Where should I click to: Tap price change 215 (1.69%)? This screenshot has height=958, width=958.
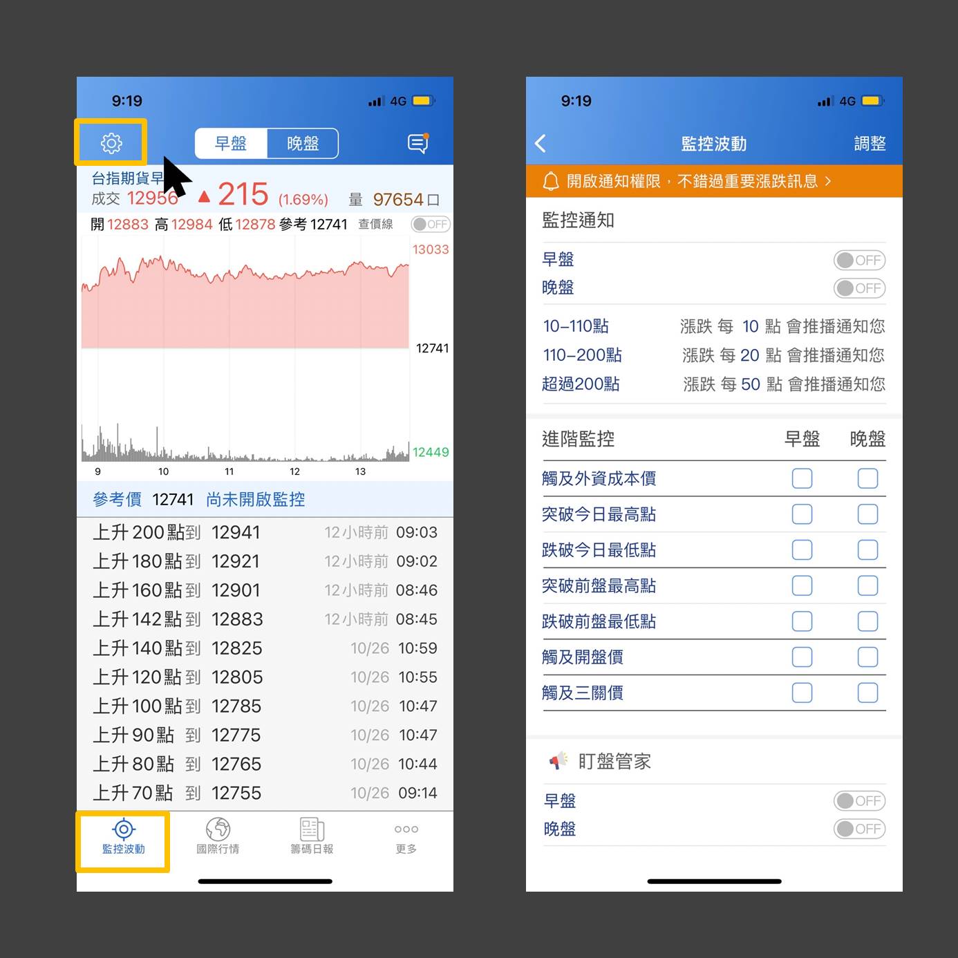(x=263, y=196)
